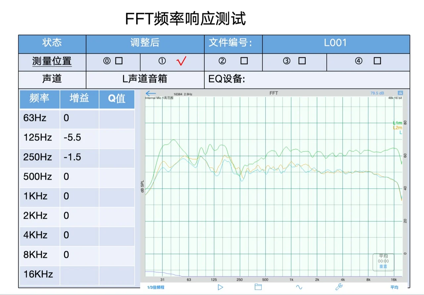
Task: Select the L2m trace legend label
Action: click(x=397, y=128)
